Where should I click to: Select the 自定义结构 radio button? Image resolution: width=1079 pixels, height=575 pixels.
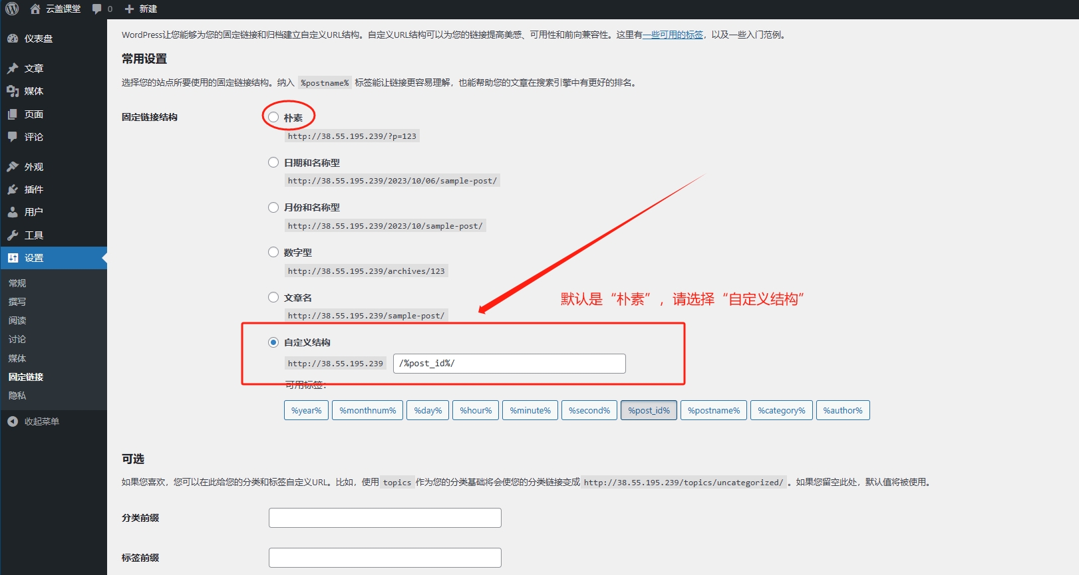[x=273, y=342]
